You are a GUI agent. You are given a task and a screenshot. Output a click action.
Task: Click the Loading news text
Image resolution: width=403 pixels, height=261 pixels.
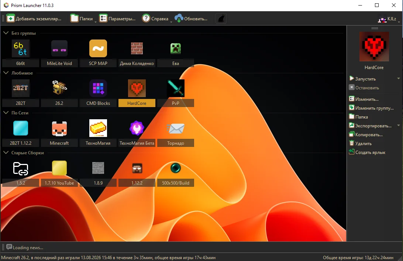pos(28,248)
